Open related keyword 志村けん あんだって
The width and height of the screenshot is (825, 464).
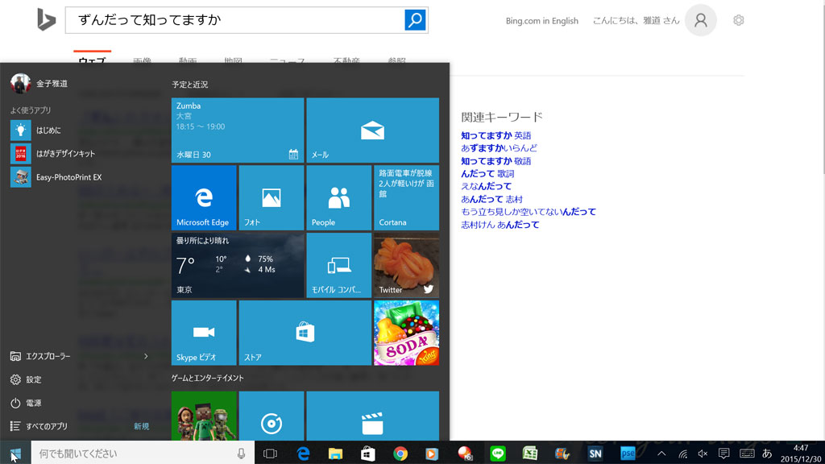(500, 225)
